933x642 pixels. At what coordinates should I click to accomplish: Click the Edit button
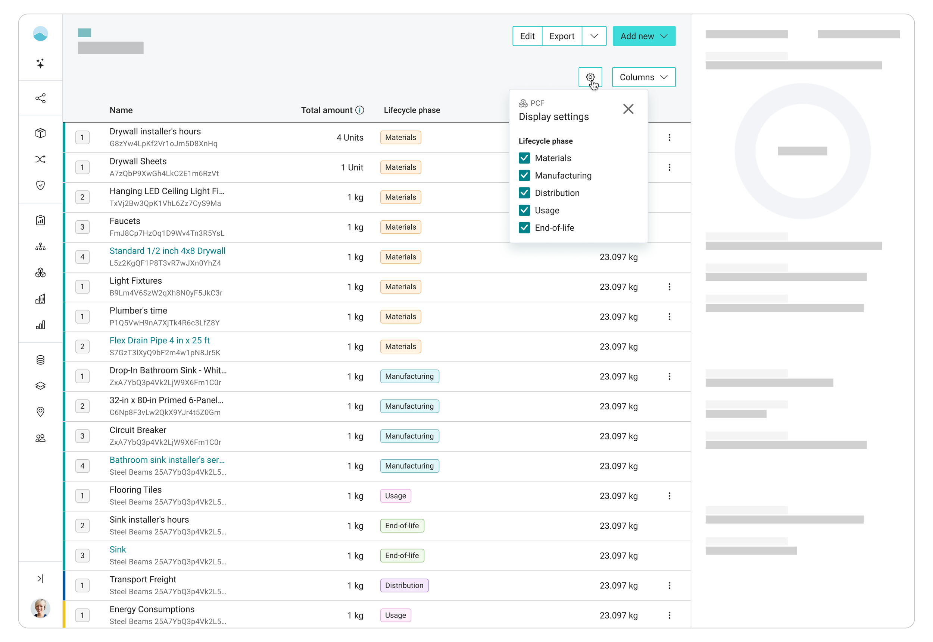(x=527, y=36)
